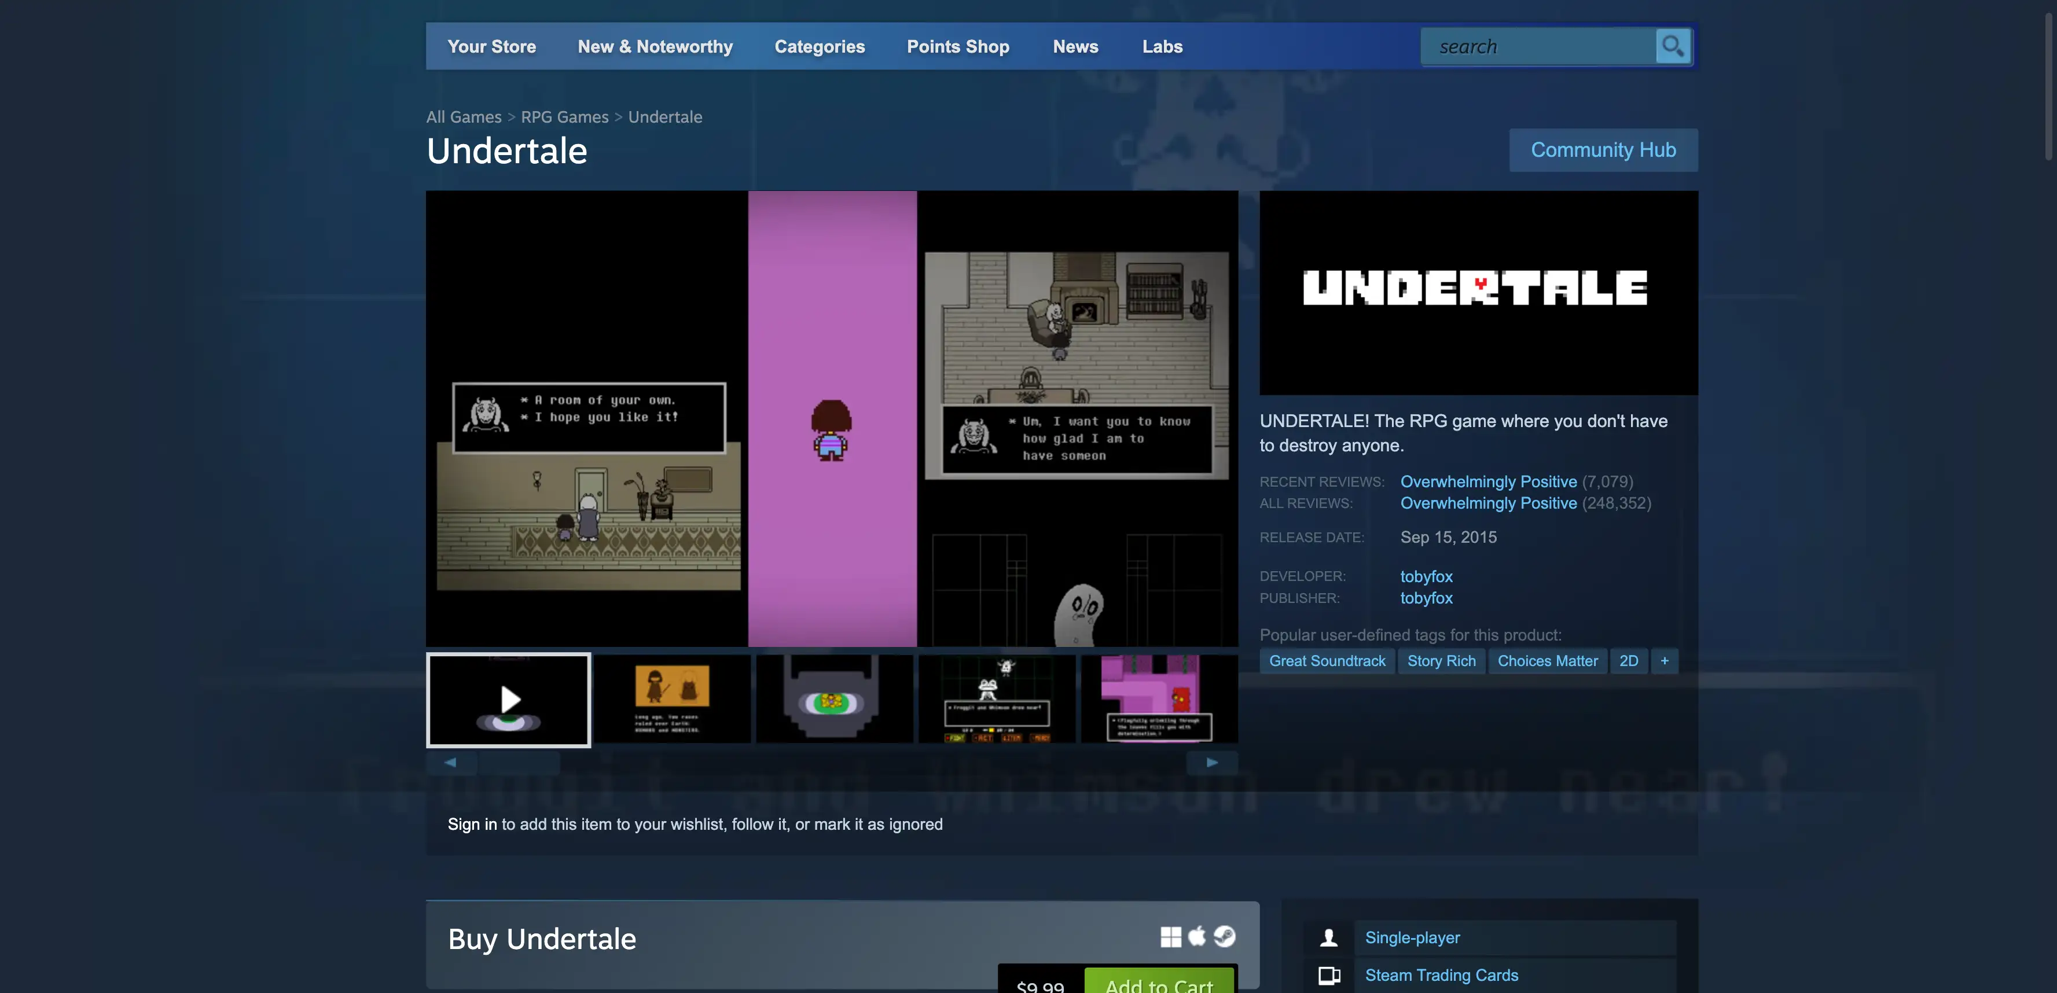The height and width of the screenshot is (993, 2057).
Task: Click the Sep 15, 2015 release date
Action: pos(1449,537)
